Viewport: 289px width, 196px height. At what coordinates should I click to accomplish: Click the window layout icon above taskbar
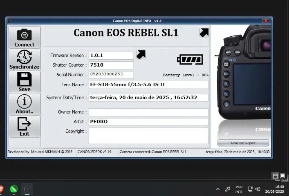point(282,176)
